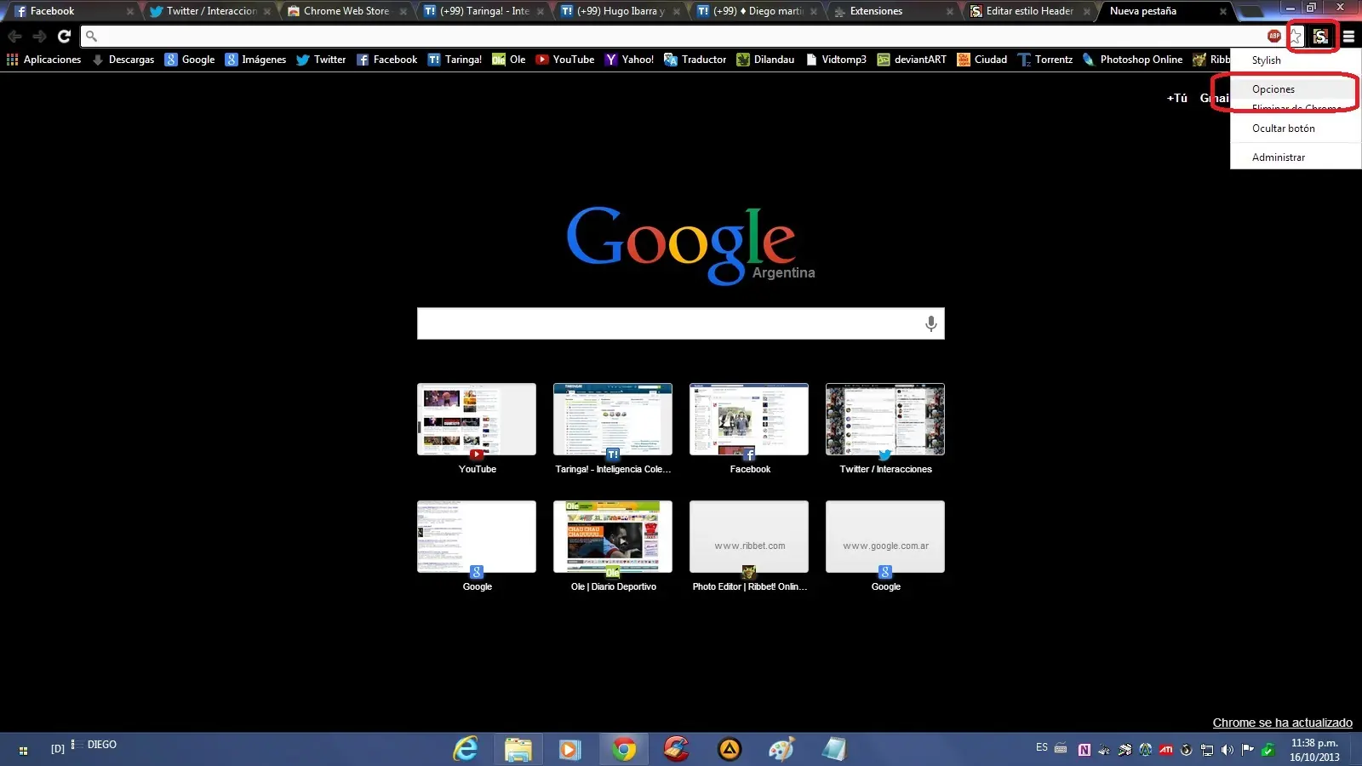This screenshot has height=766, width=1362.
Task: Click the AdBlock Plus ABP icon
Action: click(1273, 37)
